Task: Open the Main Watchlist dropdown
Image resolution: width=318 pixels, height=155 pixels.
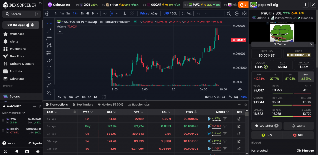Action: click(14, 113)
